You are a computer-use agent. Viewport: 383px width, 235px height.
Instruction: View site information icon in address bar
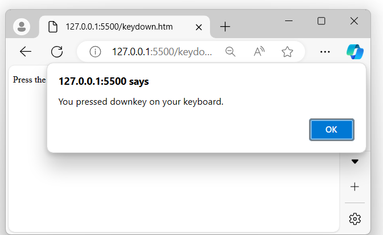pos(95,52)
